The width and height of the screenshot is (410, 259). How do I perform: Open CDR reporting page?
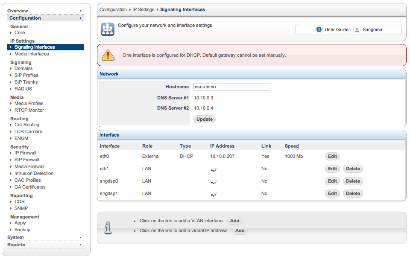coord(20,201)
